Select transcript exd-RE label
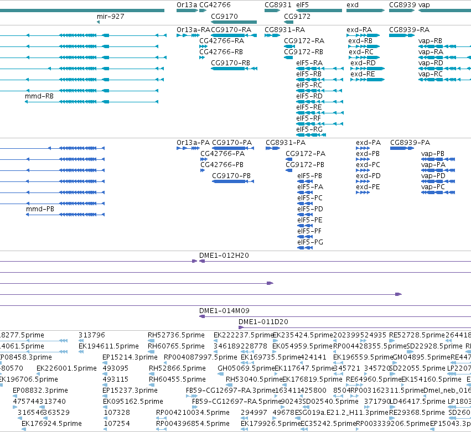471x432 pixels. (x=363, y=74)
